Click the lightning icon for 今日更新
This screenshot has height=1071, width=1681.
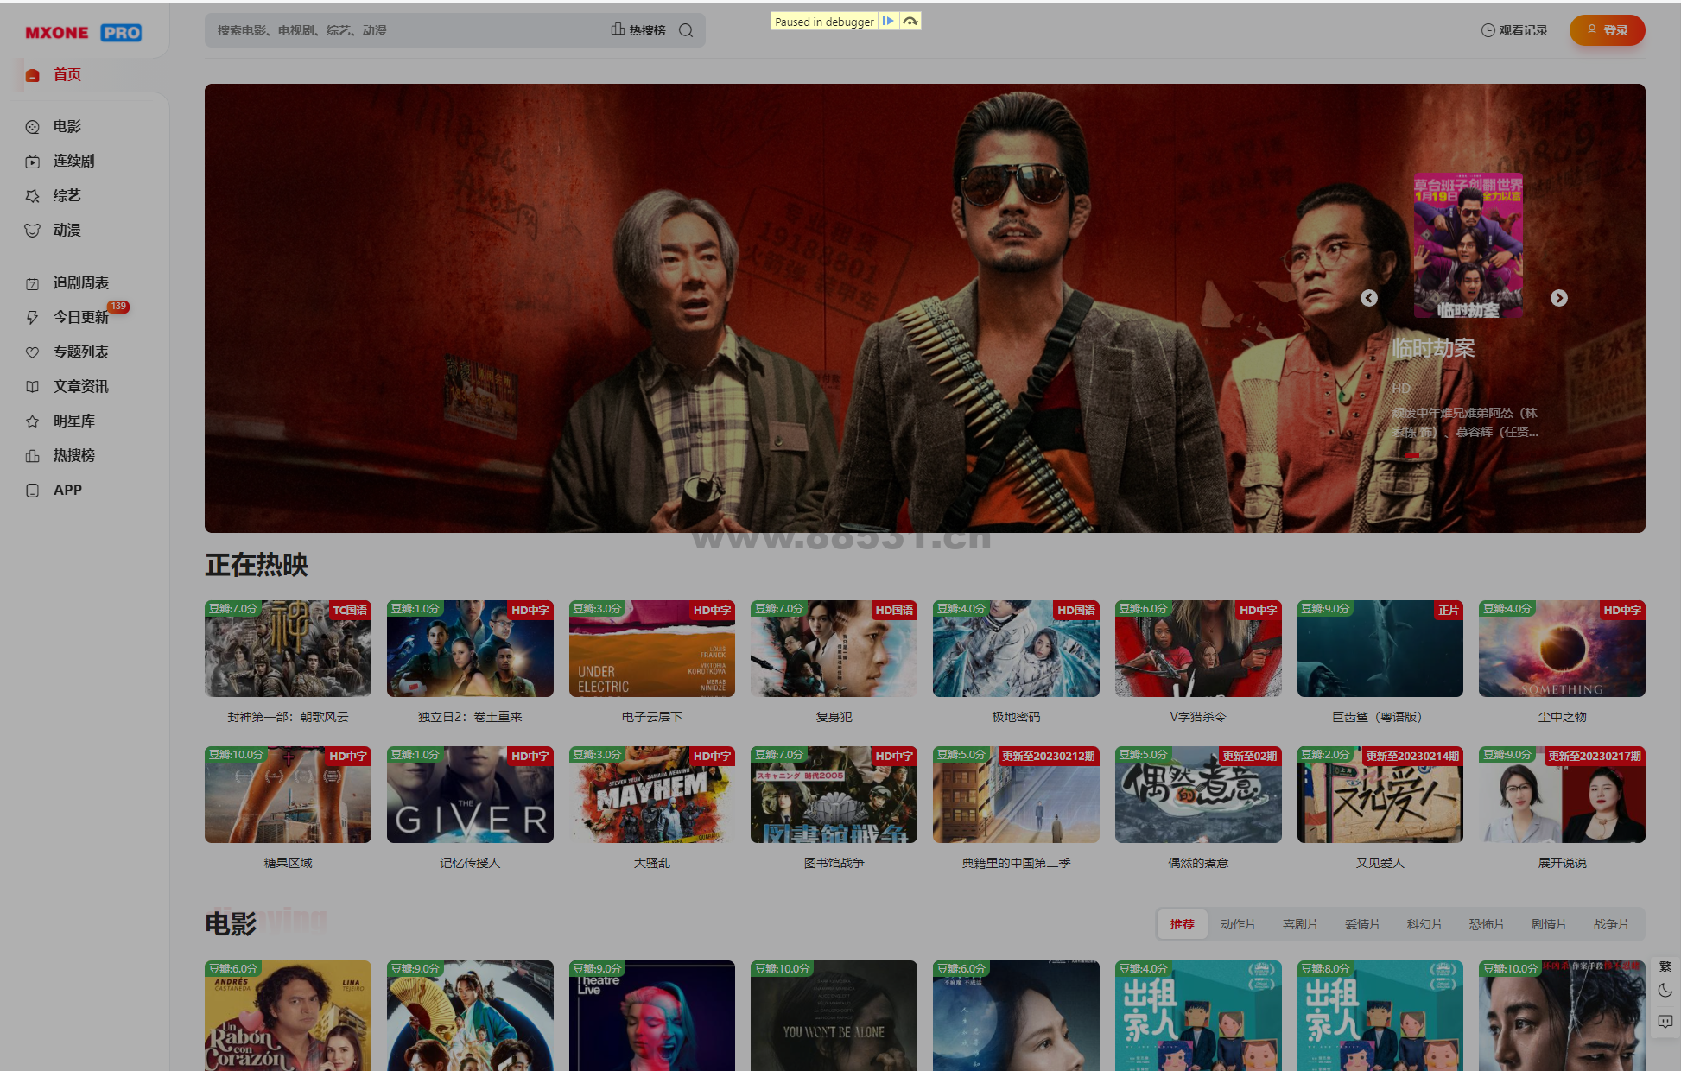33,318
